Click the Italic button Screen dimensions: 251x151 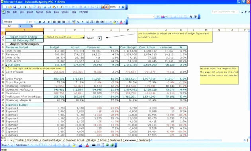tap(44, 22)
